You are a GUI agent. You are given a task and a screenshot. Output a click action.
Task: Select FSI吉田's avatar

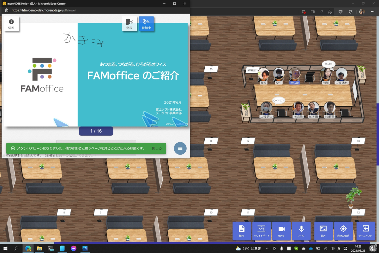click(x=298, y=108)
